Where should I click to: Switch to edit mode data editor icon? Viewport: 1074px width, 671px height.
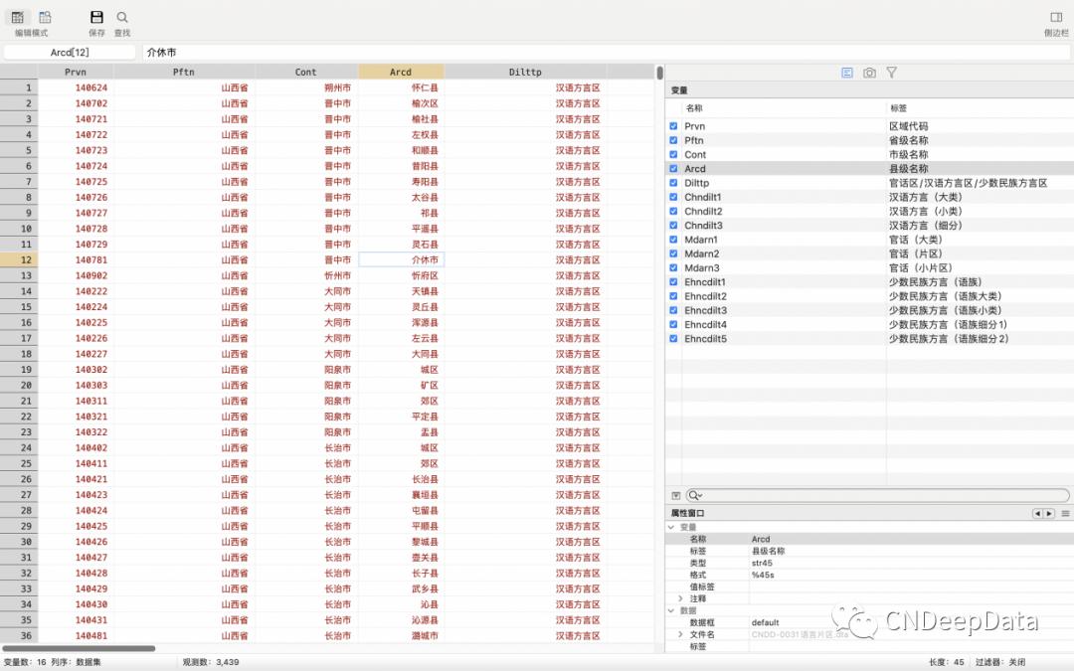point(18,17)
